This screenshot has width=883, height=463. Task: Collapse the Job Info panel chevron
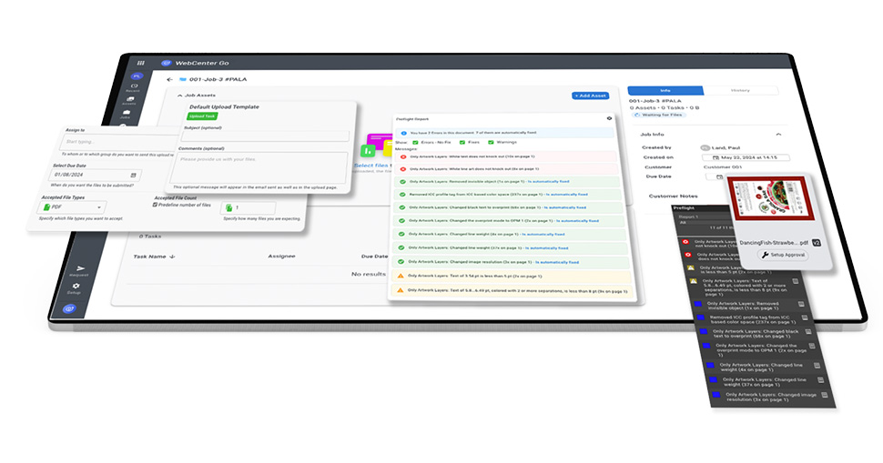point(778,134)
